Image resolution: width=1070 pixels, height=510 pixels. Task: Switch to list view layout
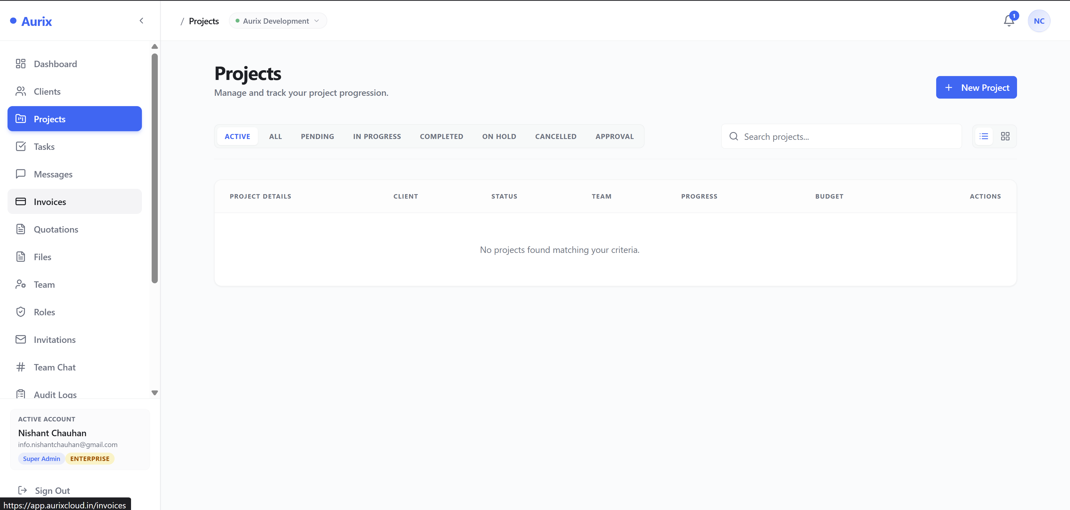click(984, 136)
